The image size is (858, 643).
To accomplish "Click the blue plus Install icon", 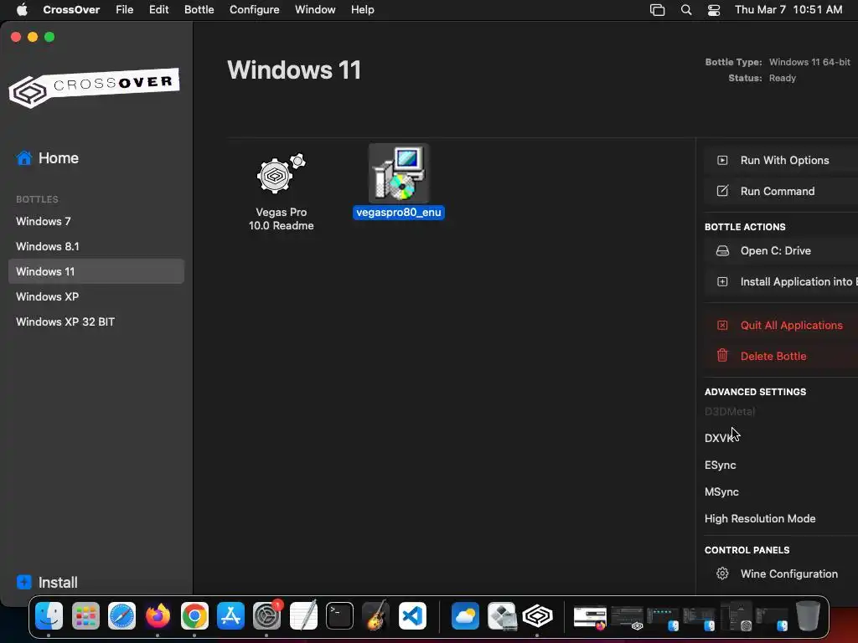I will coord(24,582).
